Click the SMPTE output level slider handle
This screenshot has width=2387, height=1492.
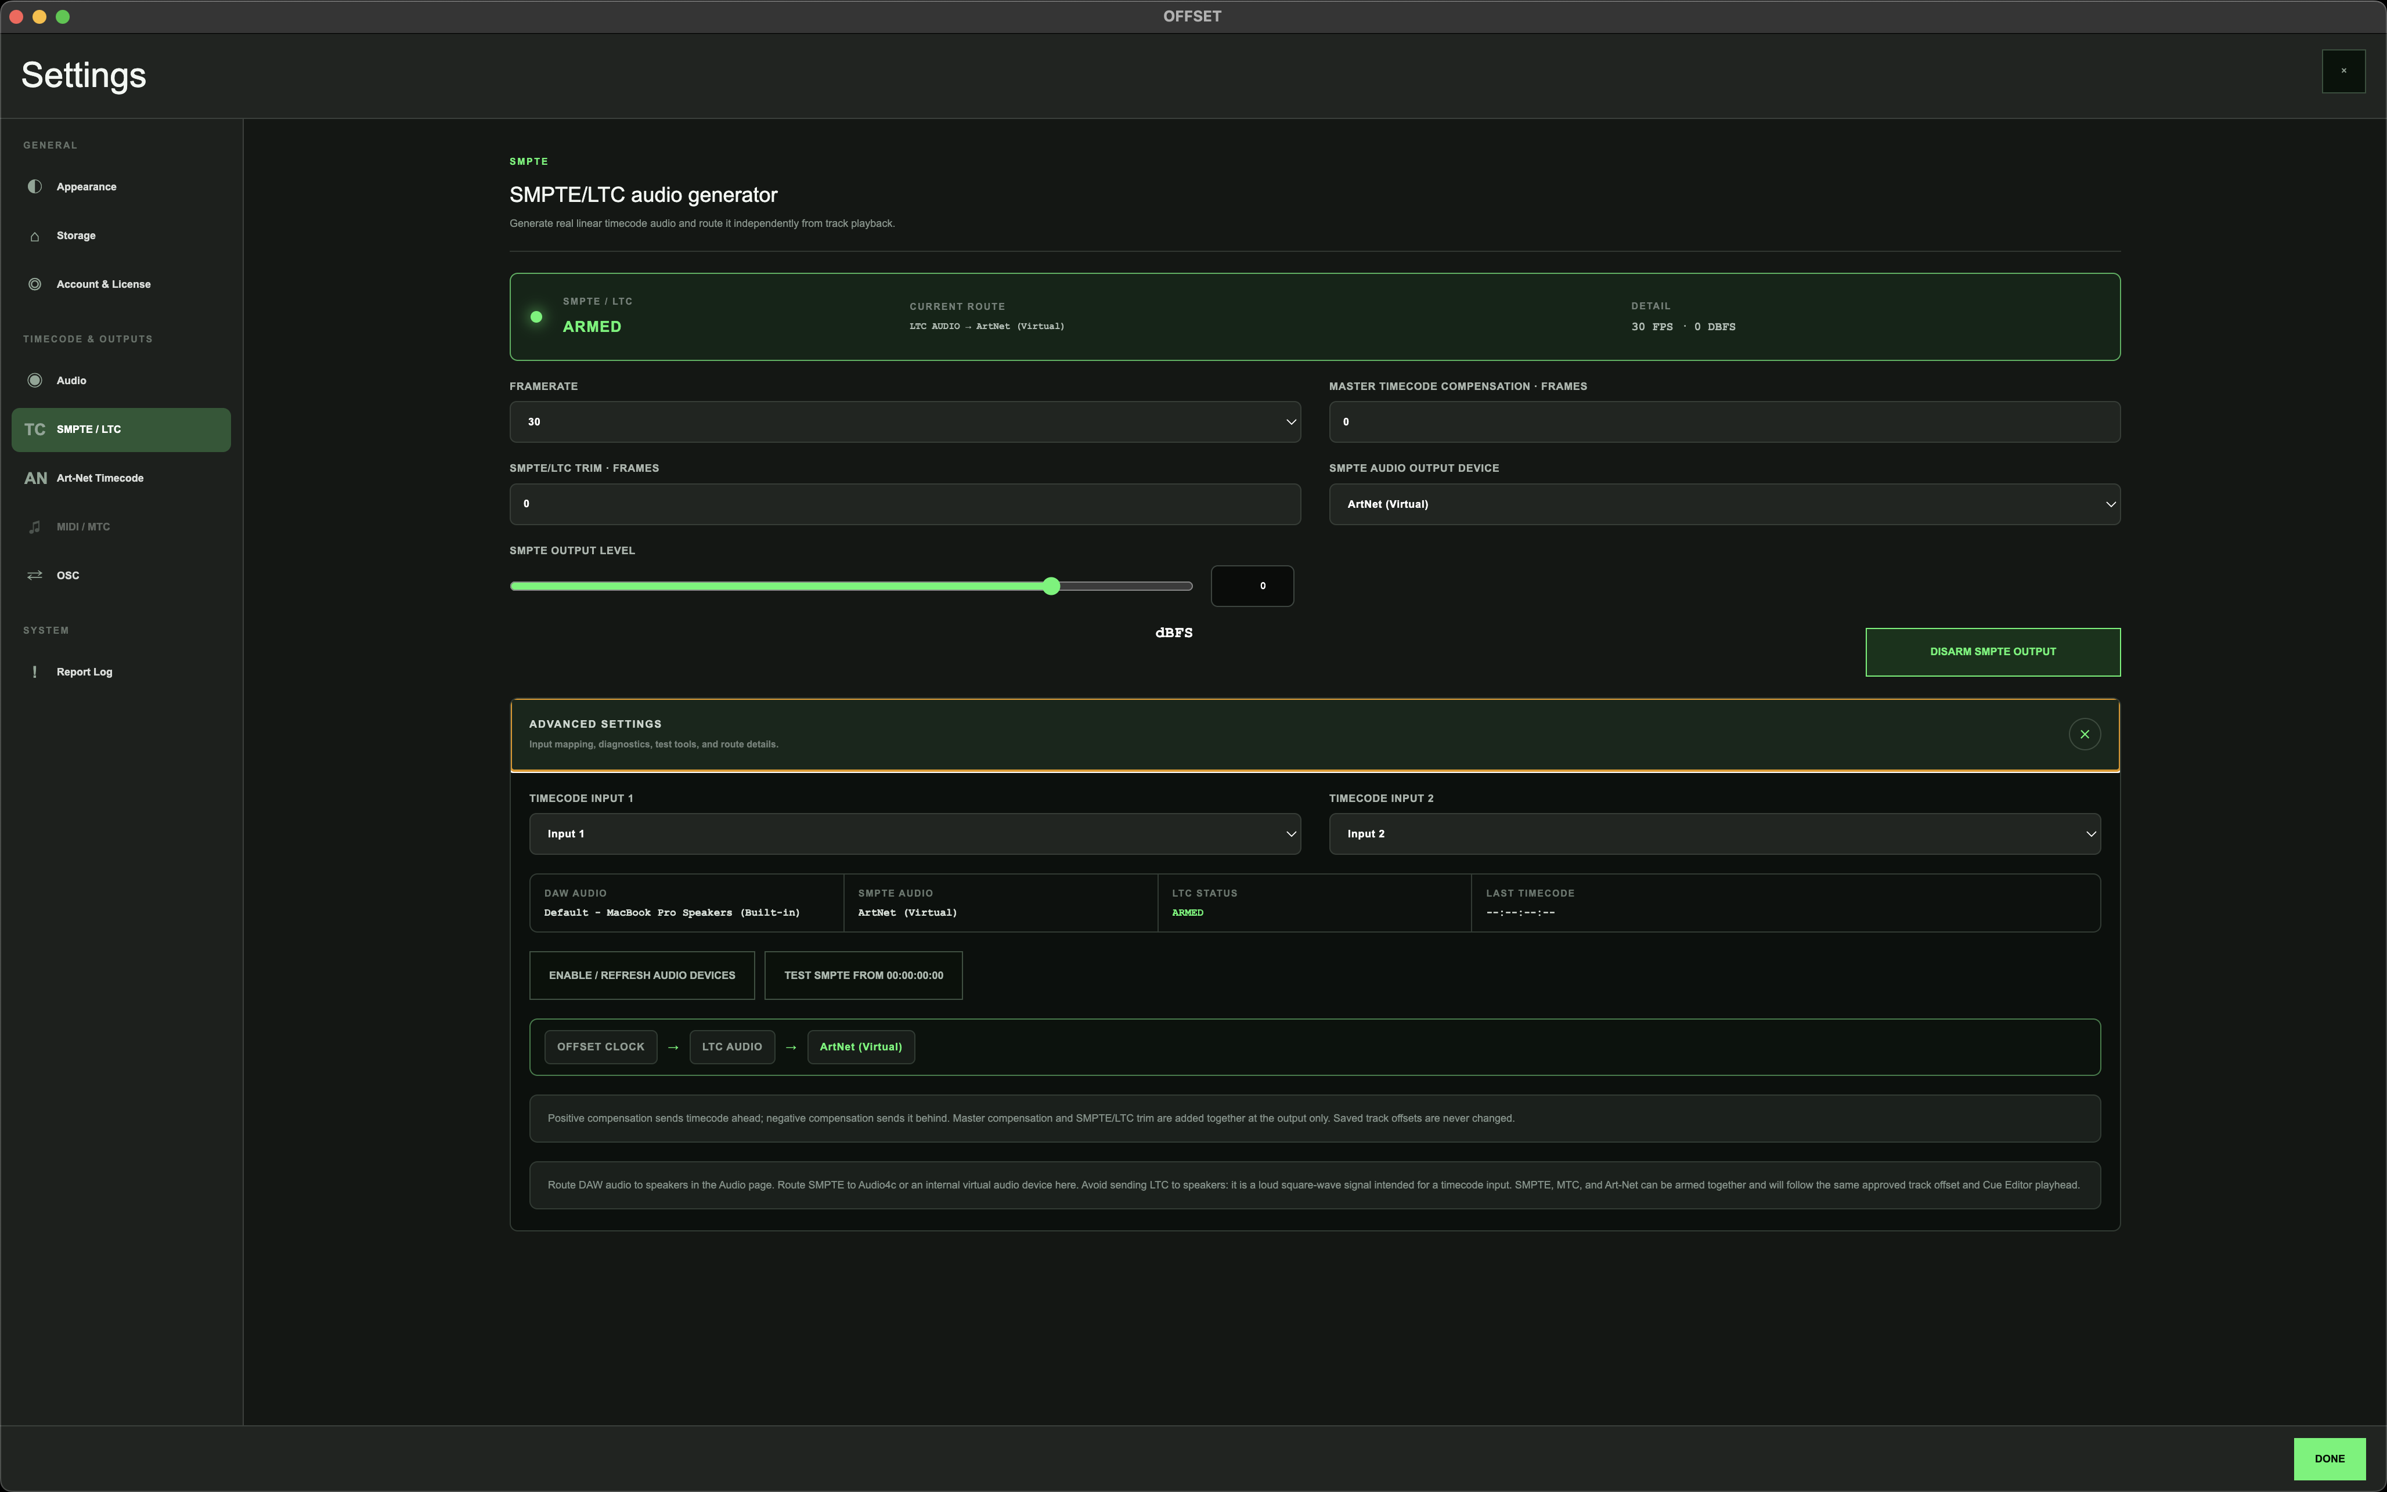tap(1051, 586)
